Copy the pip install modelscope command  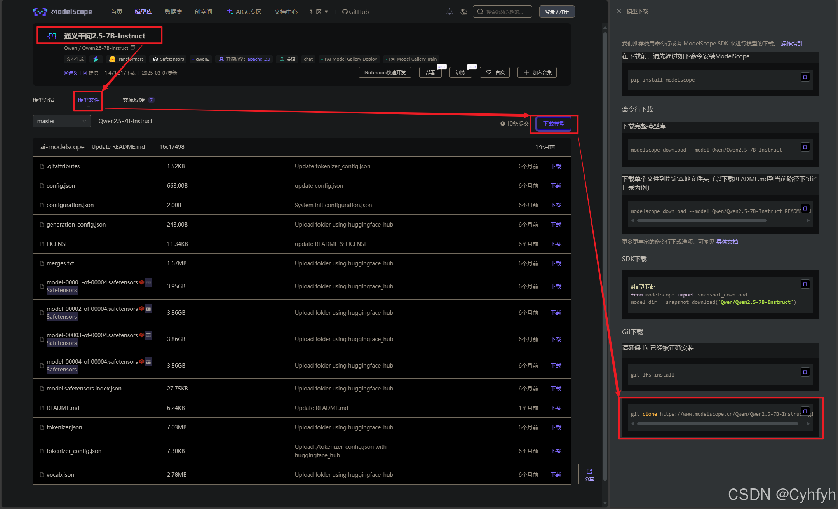[x=805, y=77]
